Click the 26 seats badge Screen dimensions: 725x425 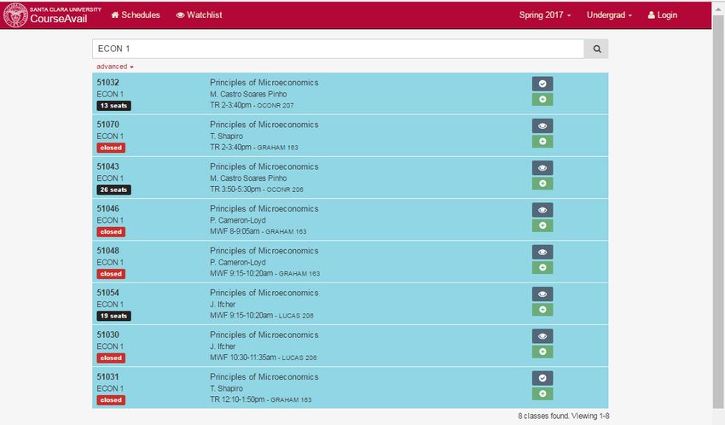pyautogui.click(x=113, y=189)
